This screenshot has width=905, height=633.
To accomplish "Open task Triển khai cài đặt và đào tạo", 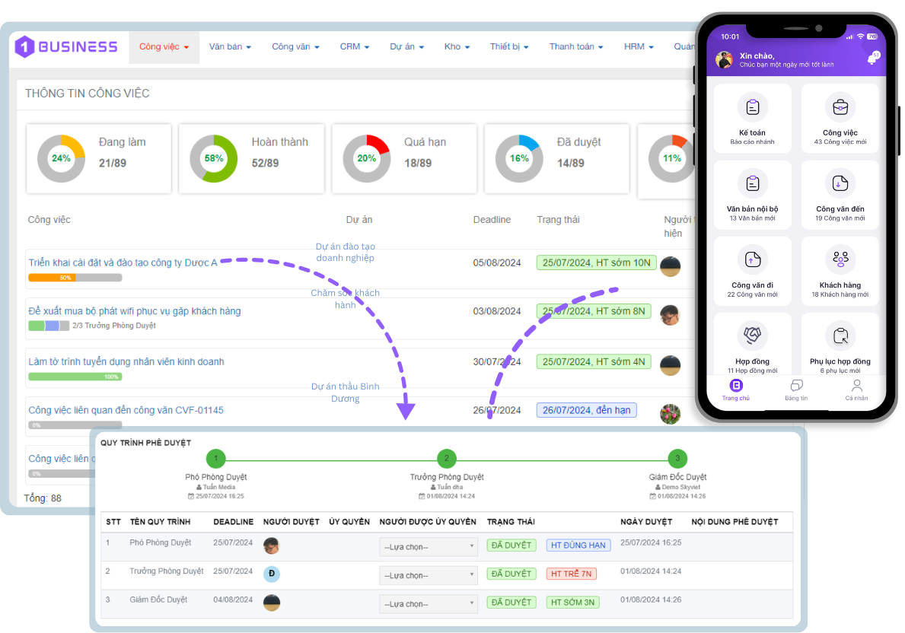I will click(123, 262).
